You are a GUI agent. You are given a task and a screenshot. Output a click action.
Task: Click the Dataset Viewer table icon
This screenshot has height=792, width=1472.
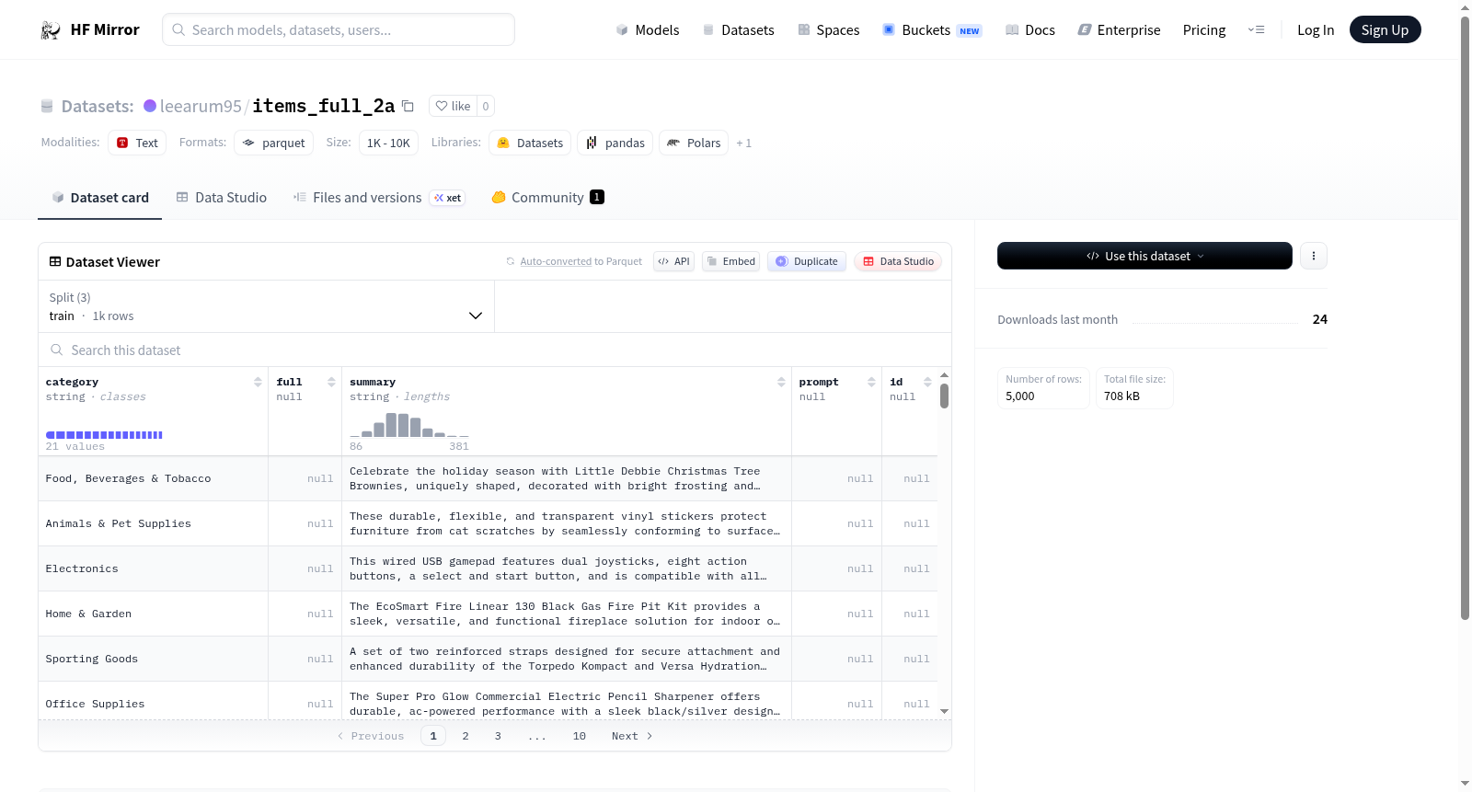coord(55,261)
